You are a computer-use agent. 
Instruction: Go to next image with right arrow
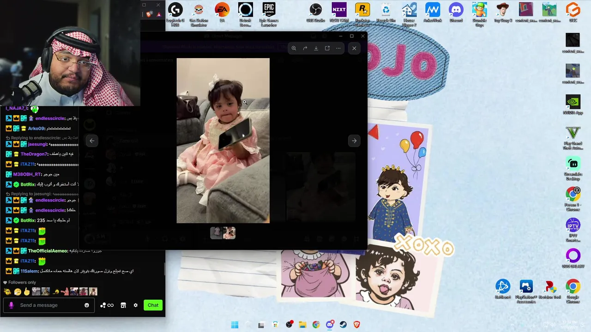(x=354, y=141)
